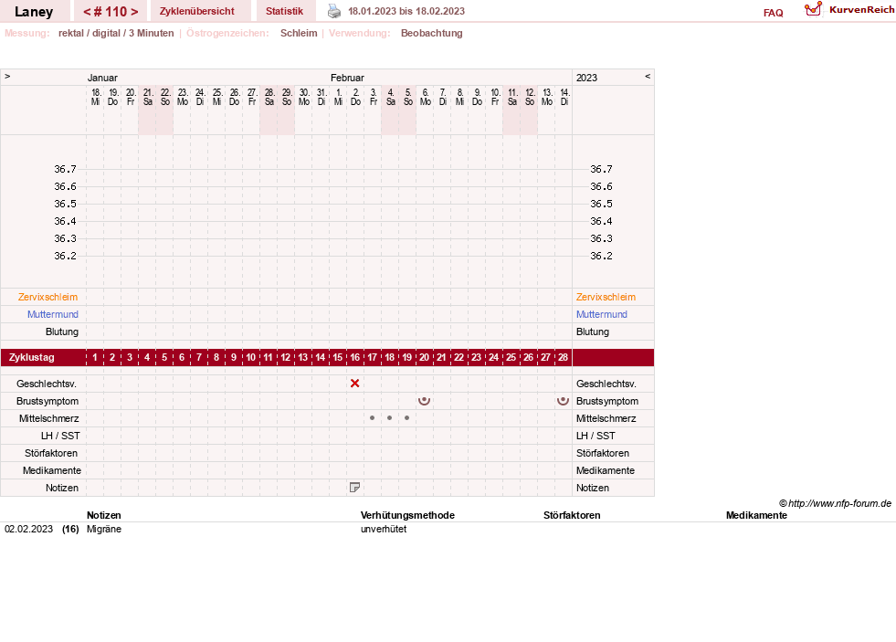Image resolution: width=896 pixels, height=642 pixels.
Task: Click the date column 14. Di
Action: (x=564, y=97)
